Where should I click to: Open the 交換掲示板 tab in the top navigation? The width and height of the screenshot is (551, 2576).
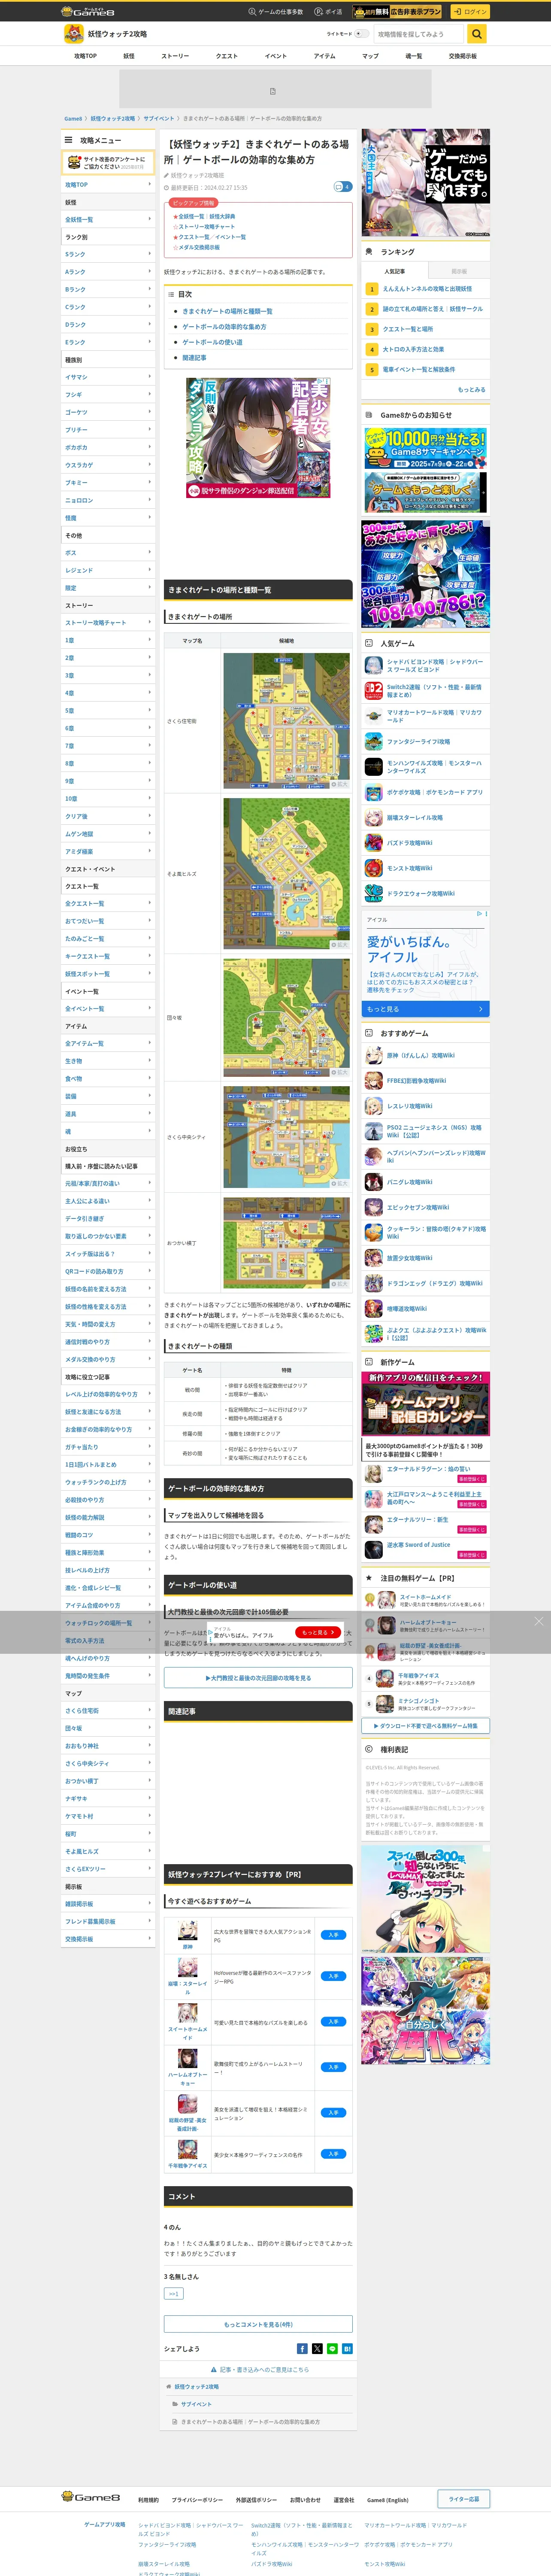point(462,56)
